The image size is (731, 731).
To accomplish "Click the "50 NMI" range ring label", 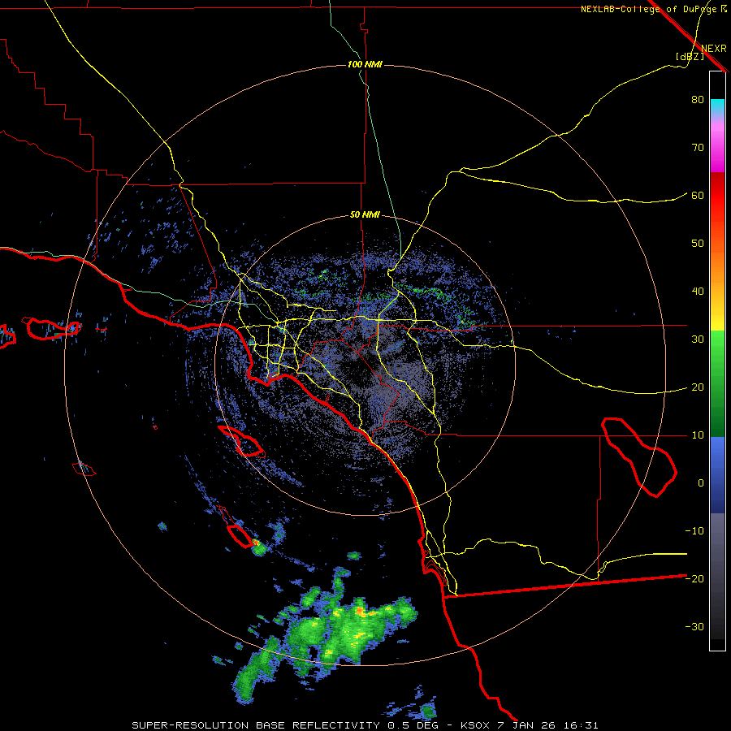I will [365, 215].
